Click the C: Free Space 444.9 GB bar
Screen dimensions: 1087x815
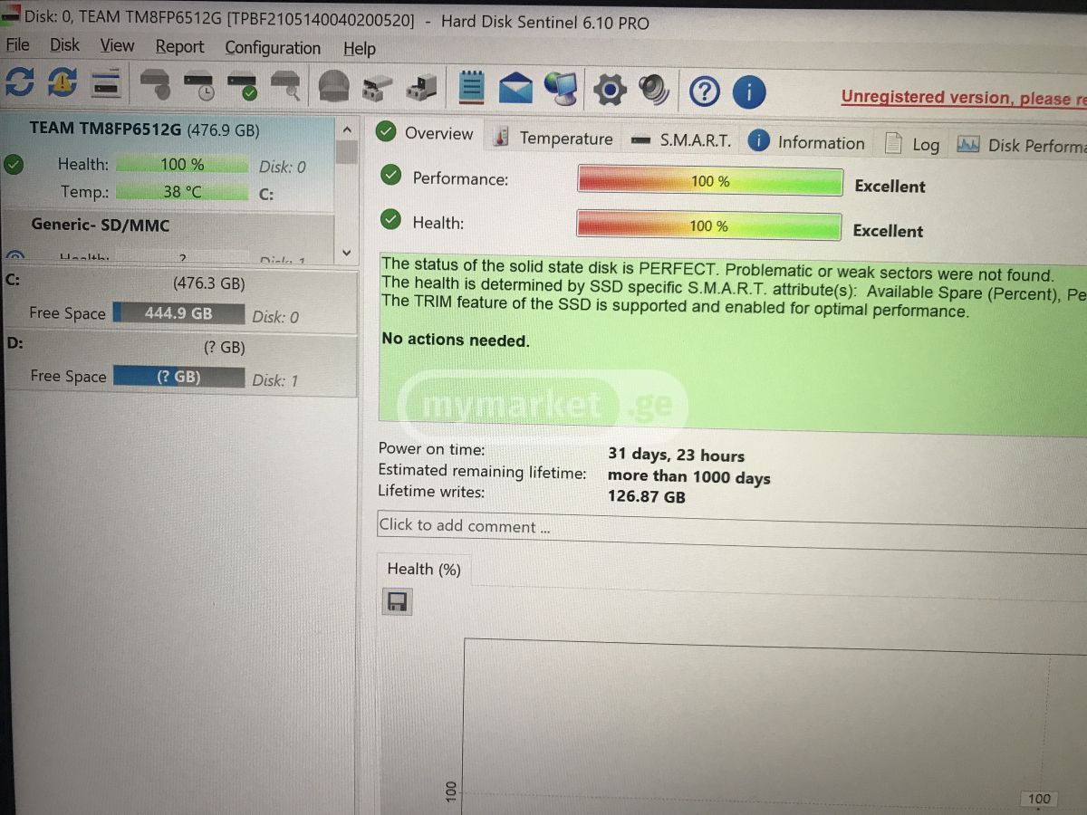point(178,313)
